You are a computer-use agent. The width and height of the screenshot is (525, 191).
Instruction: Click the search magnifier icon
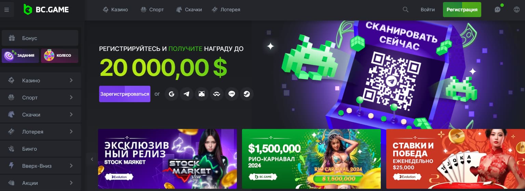406,10
